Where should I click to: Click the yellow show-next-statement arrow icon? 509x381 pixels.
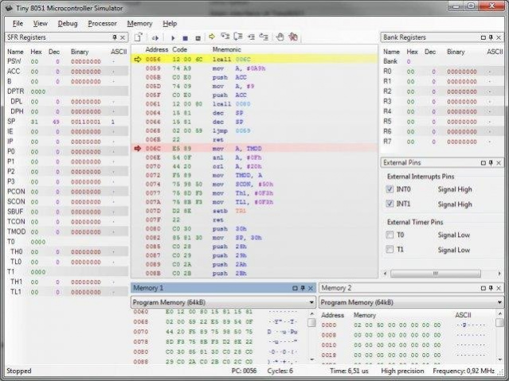pyautogui.click(x=212, y=37)
